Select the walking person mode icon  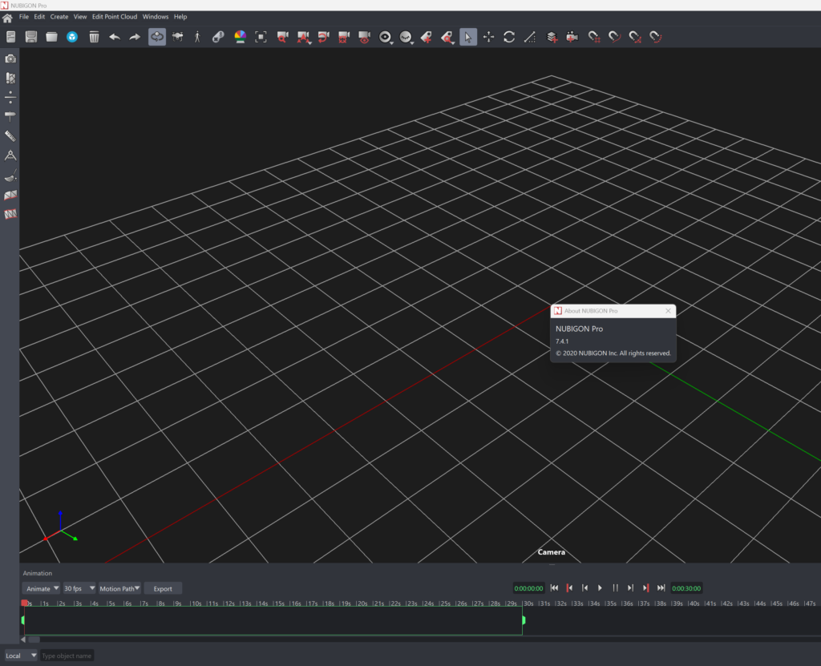point(197,37)
